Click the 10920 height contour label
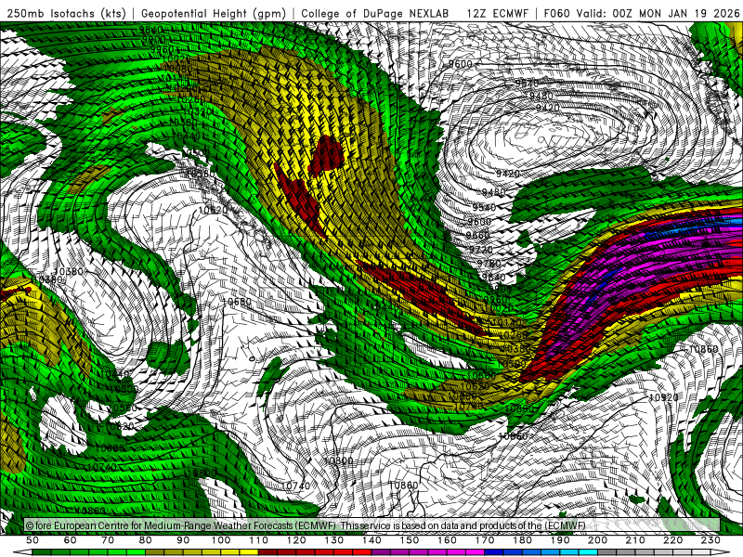Screen dimensions: 743x557 (663, 397)
